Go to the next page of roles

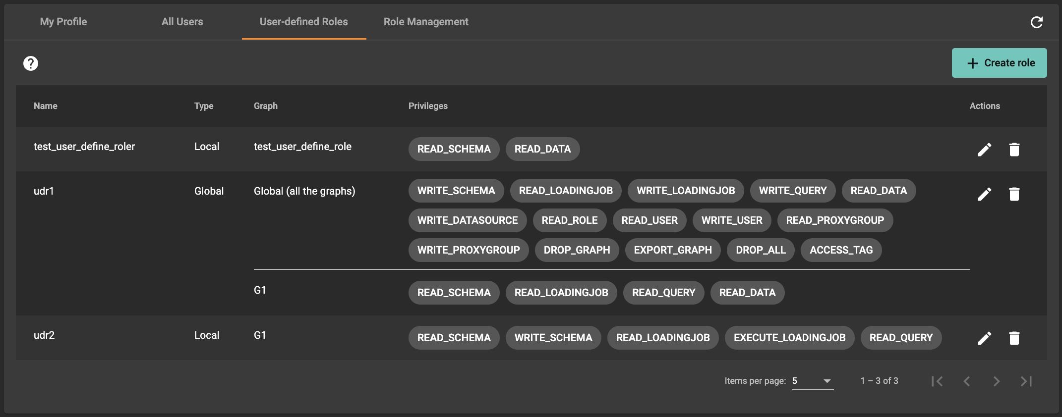point(996,381)
